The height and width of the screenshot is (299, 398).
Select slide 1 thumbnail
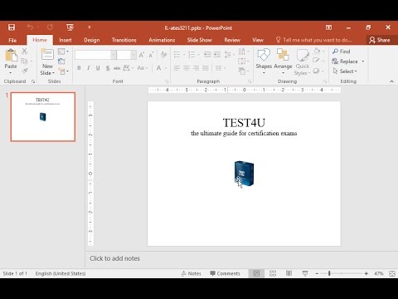(43, 117)
